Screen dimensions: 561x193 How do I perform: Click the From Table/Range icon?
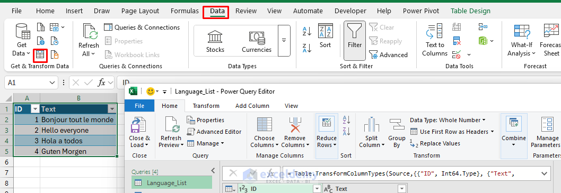pos(40,54)
